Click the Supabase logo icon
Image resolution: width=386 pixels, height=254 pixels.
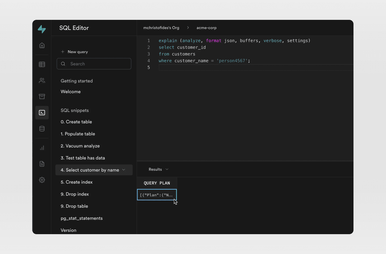tap(42, 29)
